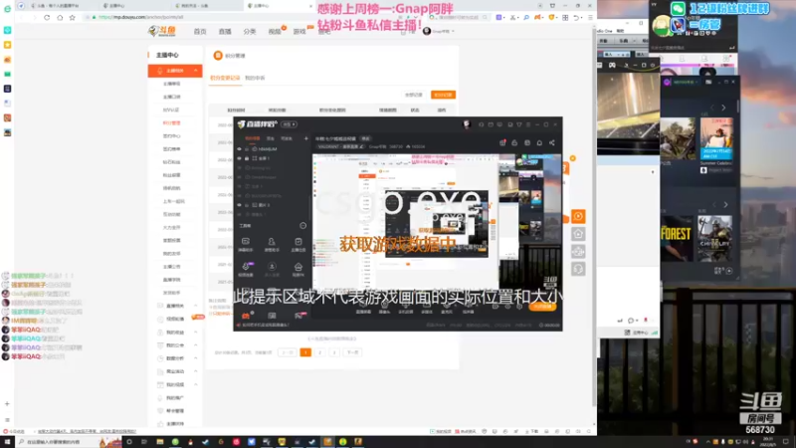This screenshot has width=796, height=448.
Task: Collapse the orange expanded sidebar section
Action: pos(195,71)
